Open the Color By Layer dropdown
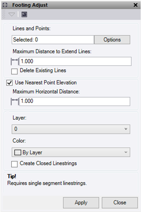The height and width of the screenshot is (212, 141). coord(71,152)
